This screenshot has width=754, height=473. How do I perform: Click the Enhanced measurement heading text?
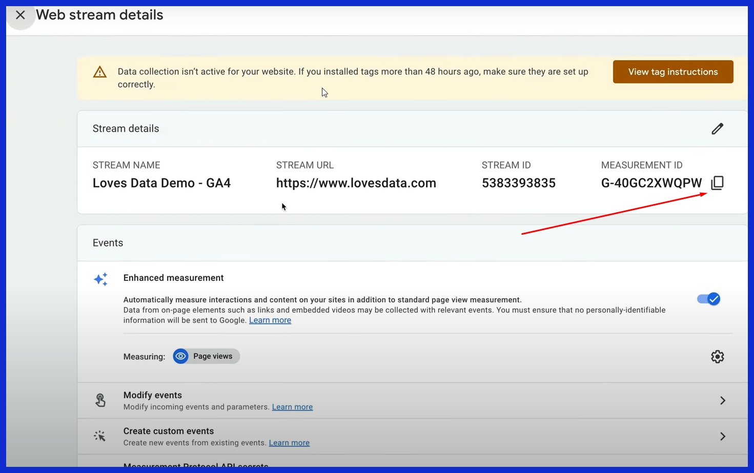(174, 278)
